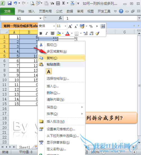
Task: Switch to the 公式 ribbon tab
Action: 59,11
